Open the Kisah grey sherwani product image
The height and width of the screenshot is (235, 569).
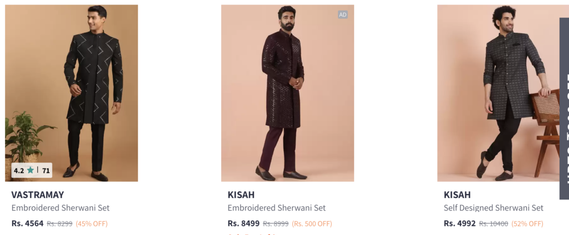point(498,93)
